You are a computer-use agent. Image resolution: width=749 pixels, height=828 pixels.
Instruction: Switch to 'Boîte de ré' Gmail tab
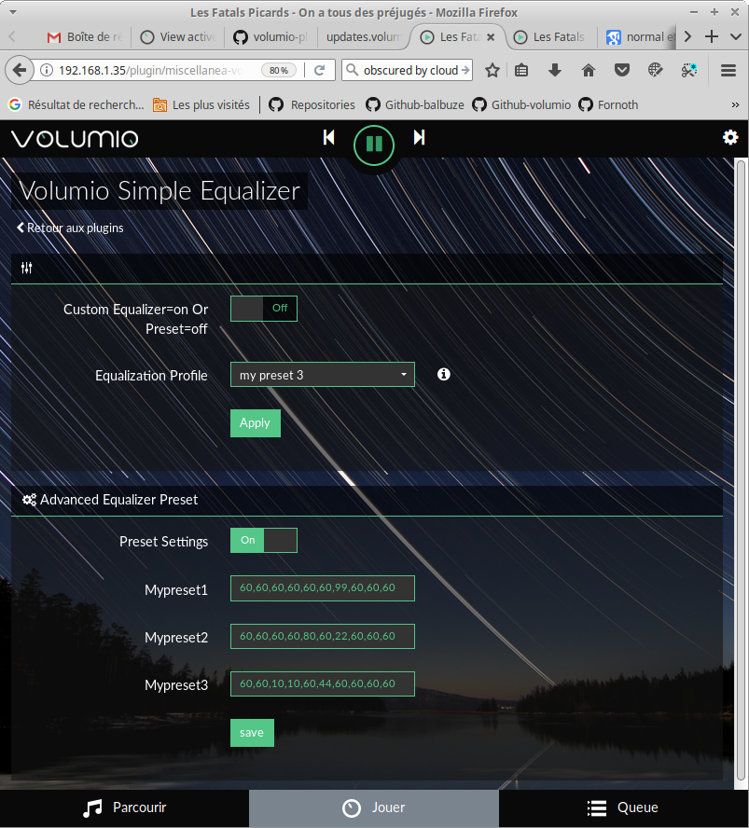85,37
